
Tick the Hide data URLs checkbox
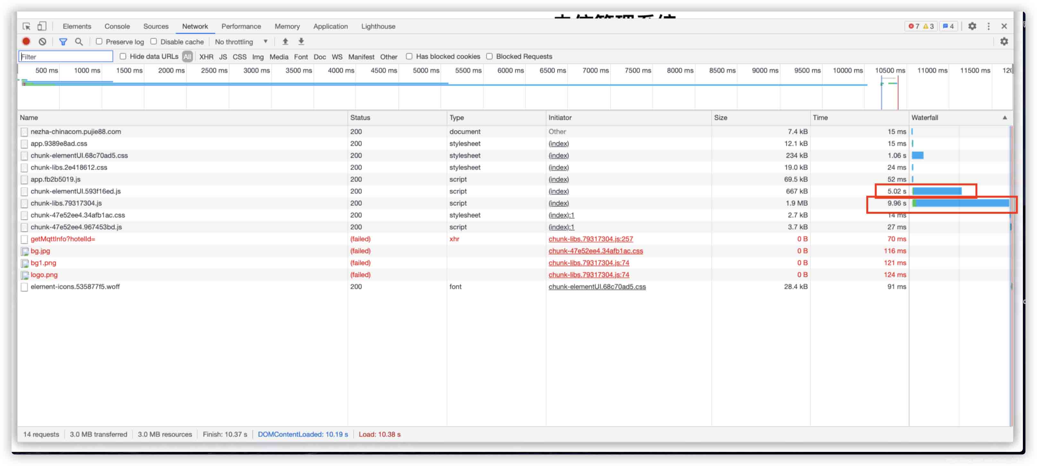(x=123, y=56)
